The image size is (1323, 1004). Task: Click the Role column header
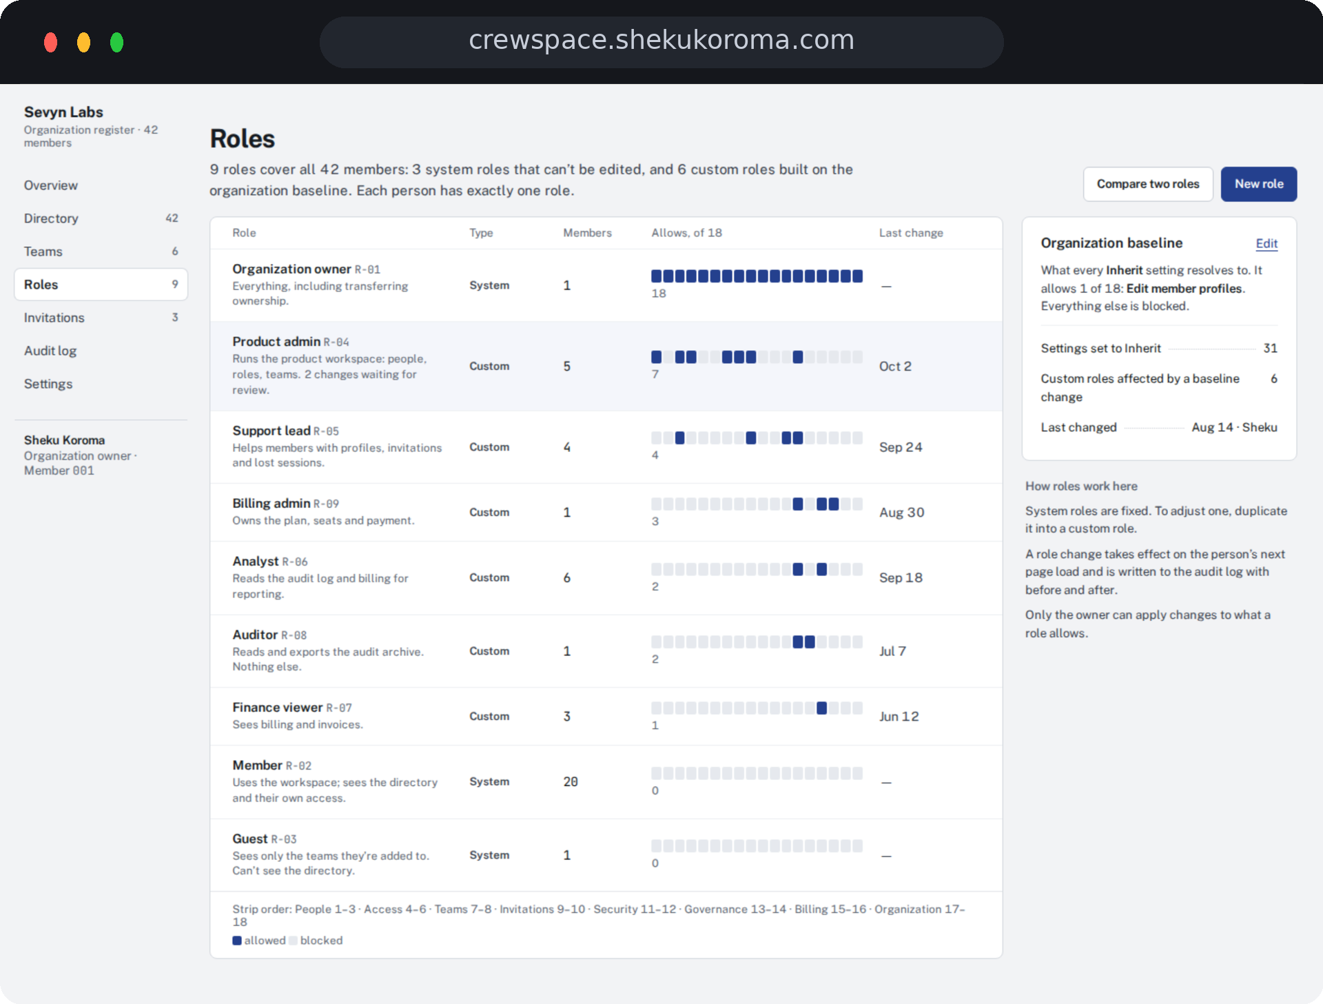[x=244, y=233]
